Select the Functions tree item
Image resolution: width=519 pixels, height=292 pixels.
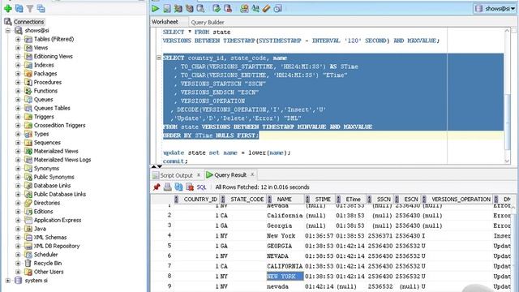pyautogui.click(x=45, y=91)
